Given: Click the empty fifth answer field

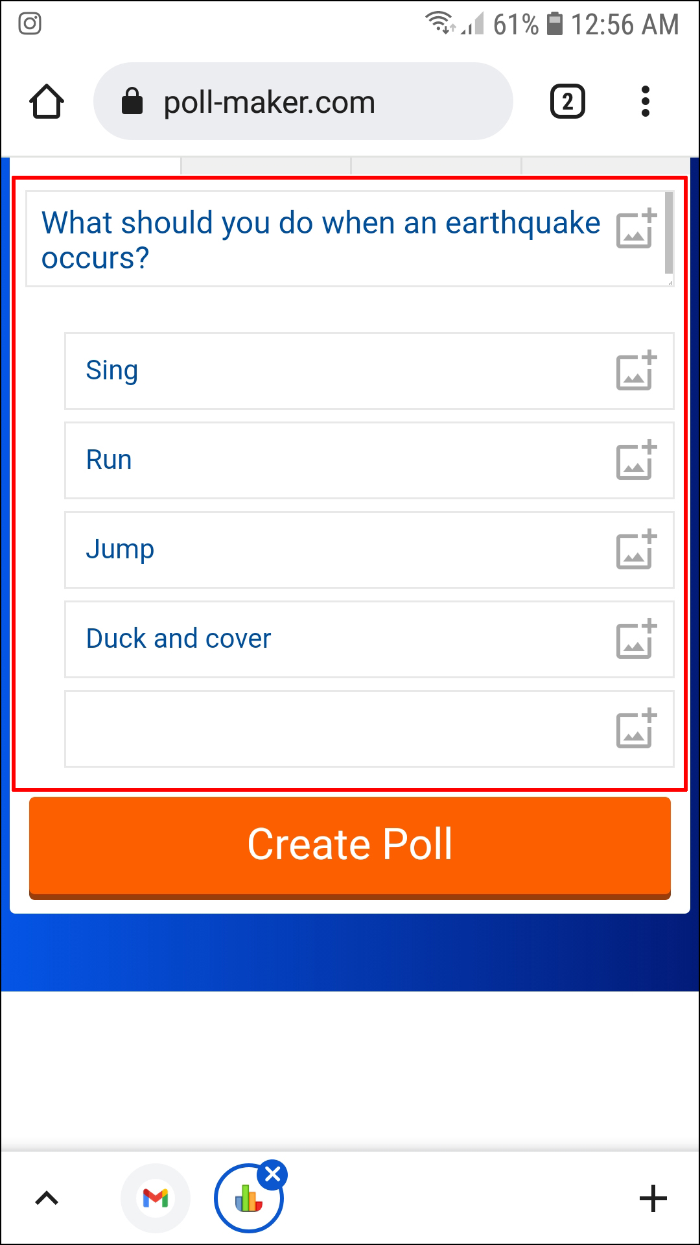Looking at the screenshot, I should pyautogui.click(x=337, y=729).
